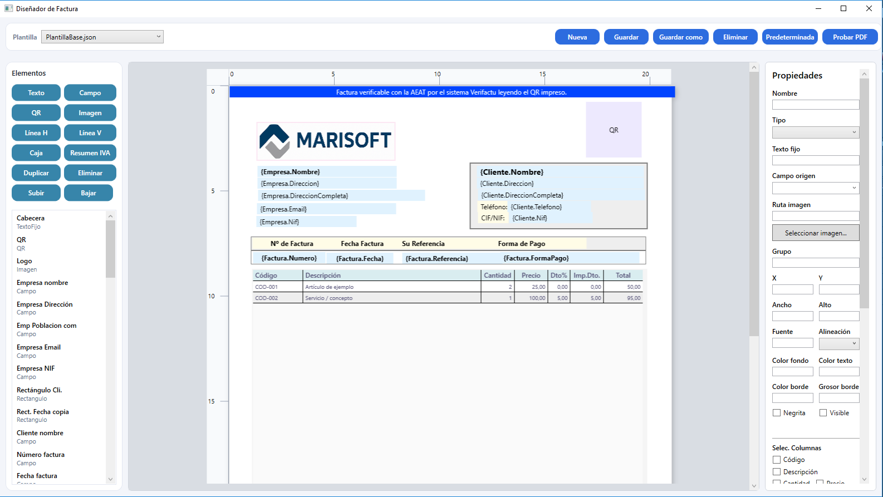
Task: Select QR item in elements list
Action: point(59,244)
